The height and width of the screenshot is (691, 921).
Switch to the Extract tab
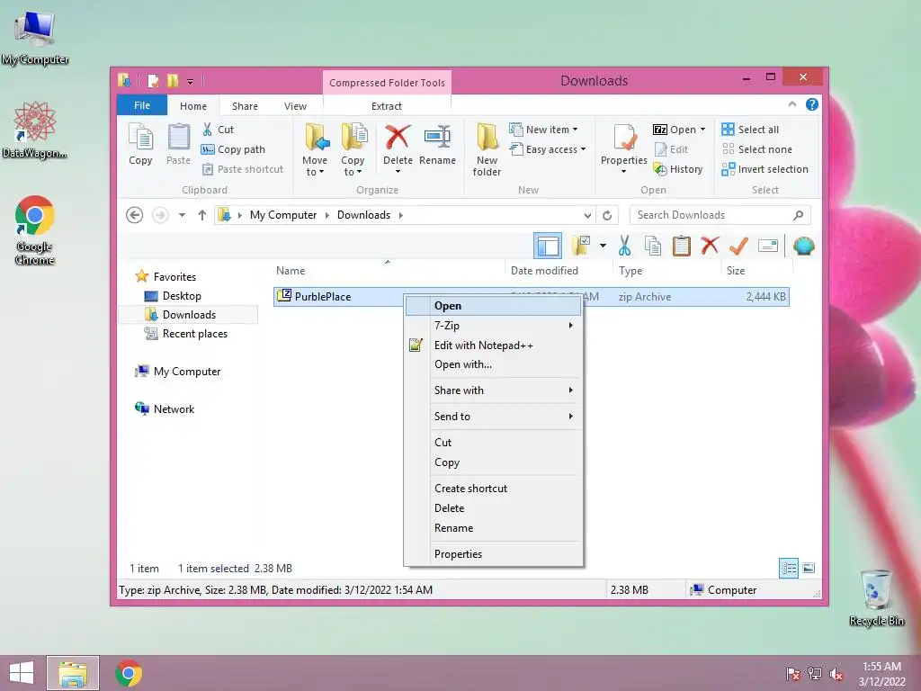(x=387, y=106)
